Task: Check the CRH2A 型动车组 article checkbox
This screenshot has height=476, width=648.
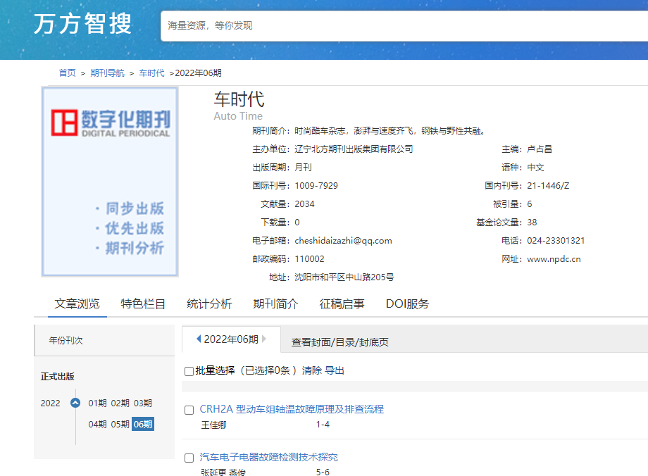Action: (x=189, y=410)
